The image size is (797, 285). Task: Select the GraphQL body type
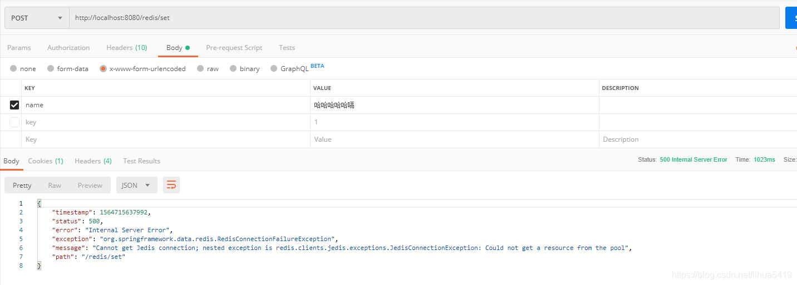coord(289,69)
